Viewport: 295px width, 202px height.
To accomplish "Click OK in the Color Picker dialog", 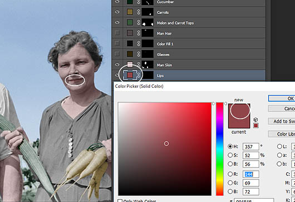I will (282, 98).
